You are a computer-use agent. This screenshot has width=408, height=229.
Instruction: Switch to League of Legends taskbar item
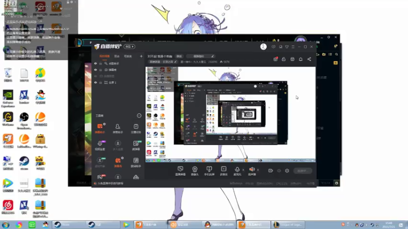pyautogui.click(x=288, y=225)
